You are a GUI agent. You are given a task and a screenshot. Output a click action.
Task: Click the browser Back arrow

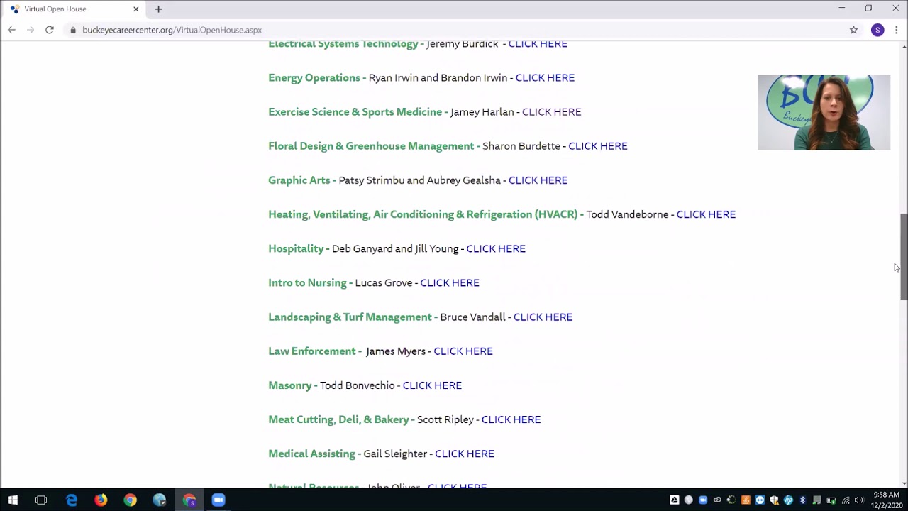11,30
